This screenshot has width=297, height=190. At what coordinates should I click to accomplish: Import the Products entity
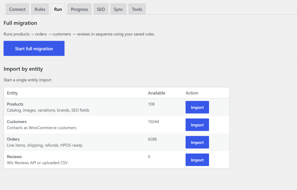point(197,107)
